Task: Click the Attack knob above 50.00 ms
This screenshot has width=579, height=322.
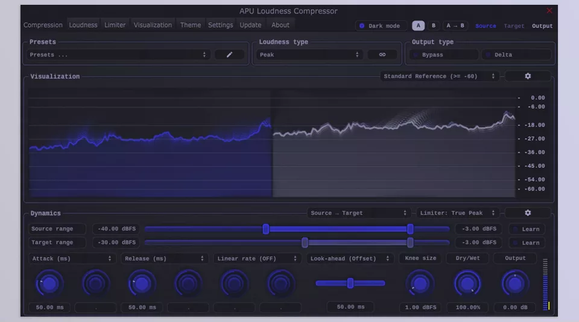Action: [x=49, y=283]
